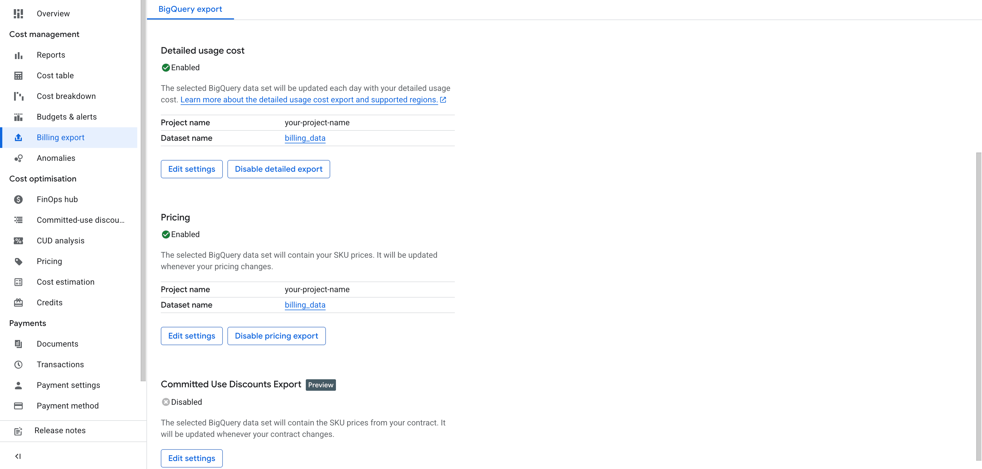This screenshot has height=469, width=982.
Task: Open the Transactions clock icon
Action: (x=19, y=364)
